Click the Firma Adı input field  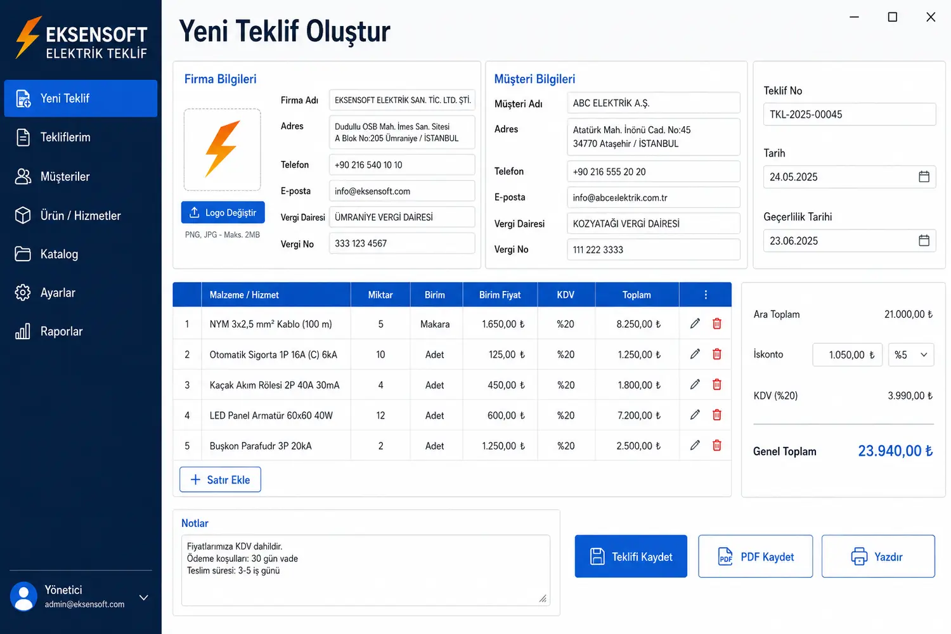[x=402, y=100]
